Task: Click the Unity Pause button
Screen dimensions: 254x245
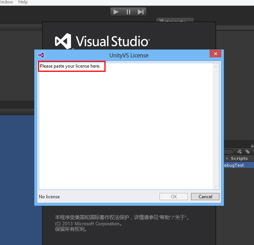Action: 128,12
